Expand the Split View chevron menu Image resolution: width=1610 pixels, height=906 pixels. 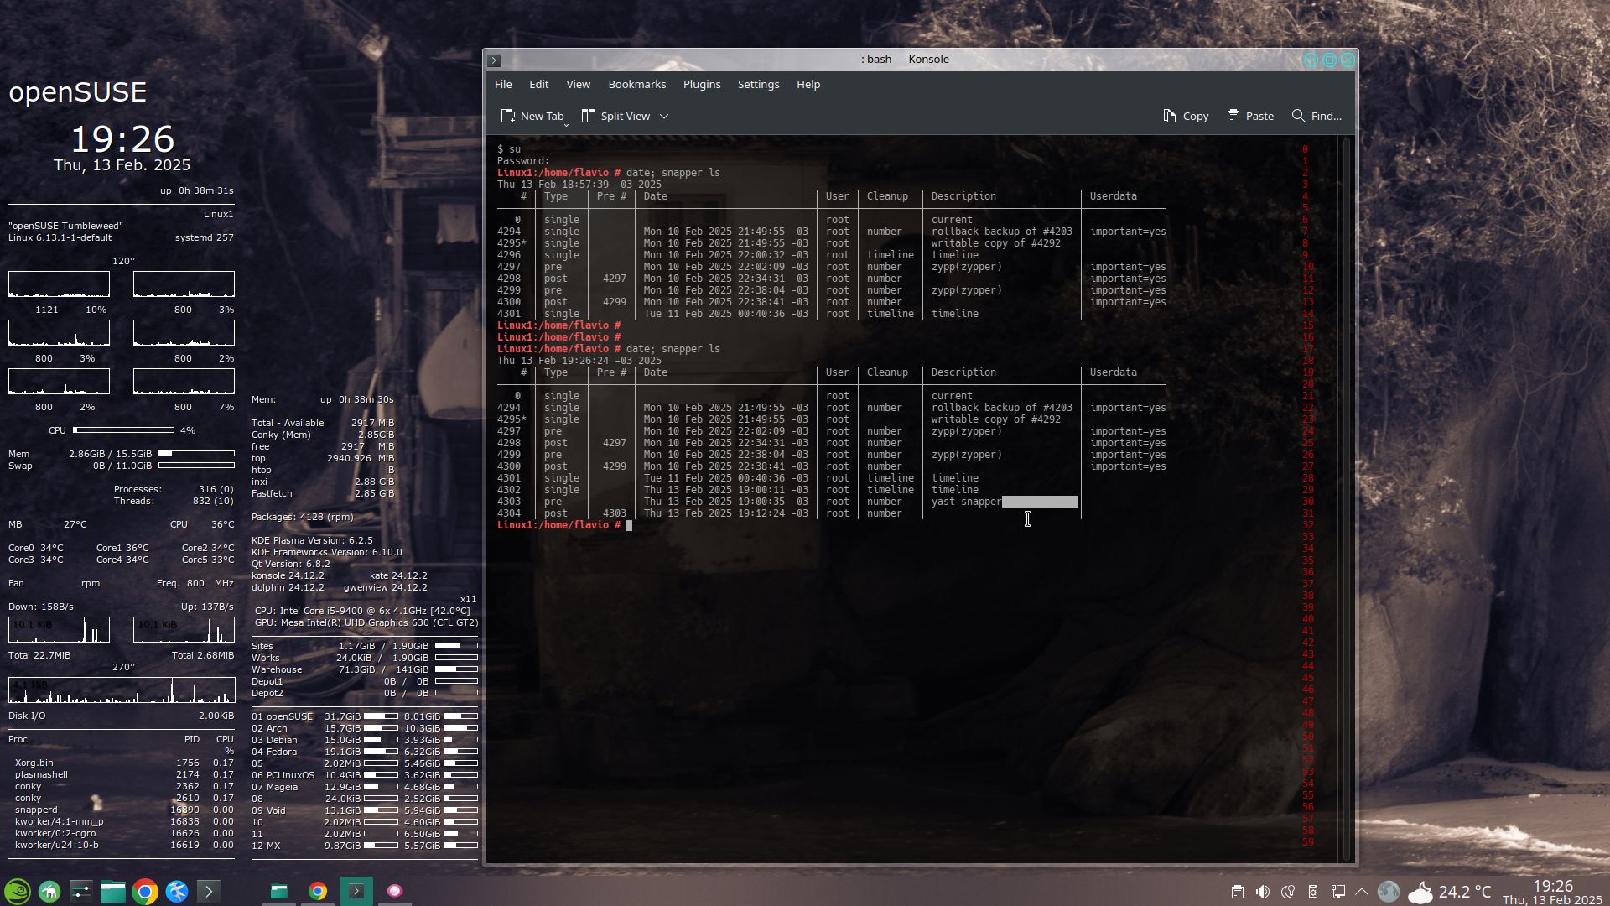pyautogui.click(x=664, y=117)
